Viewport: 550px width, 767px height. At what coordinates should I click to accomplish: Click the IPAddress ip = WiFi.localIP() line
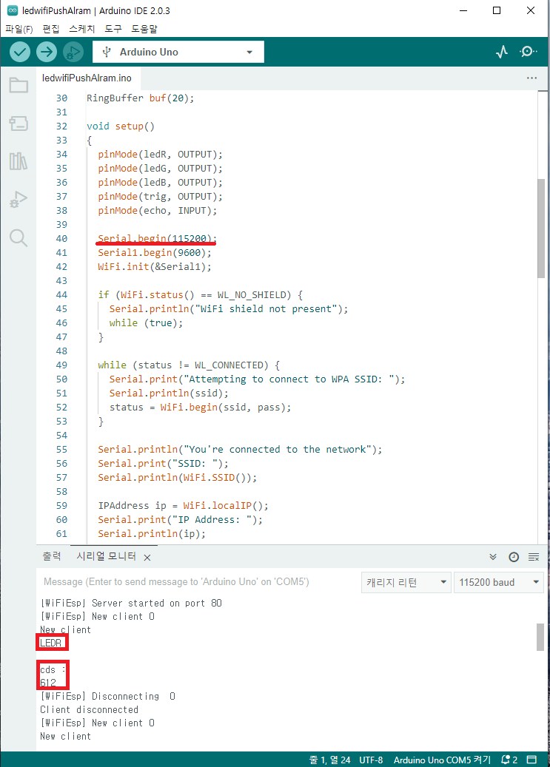pyautogui.click(x=183, y=506)
